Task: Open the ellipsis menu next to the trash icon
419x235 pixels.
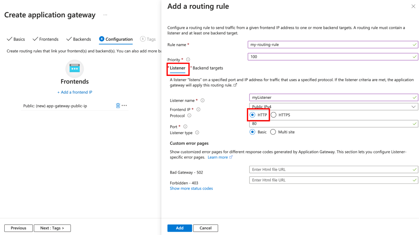Action: (123, 105)
